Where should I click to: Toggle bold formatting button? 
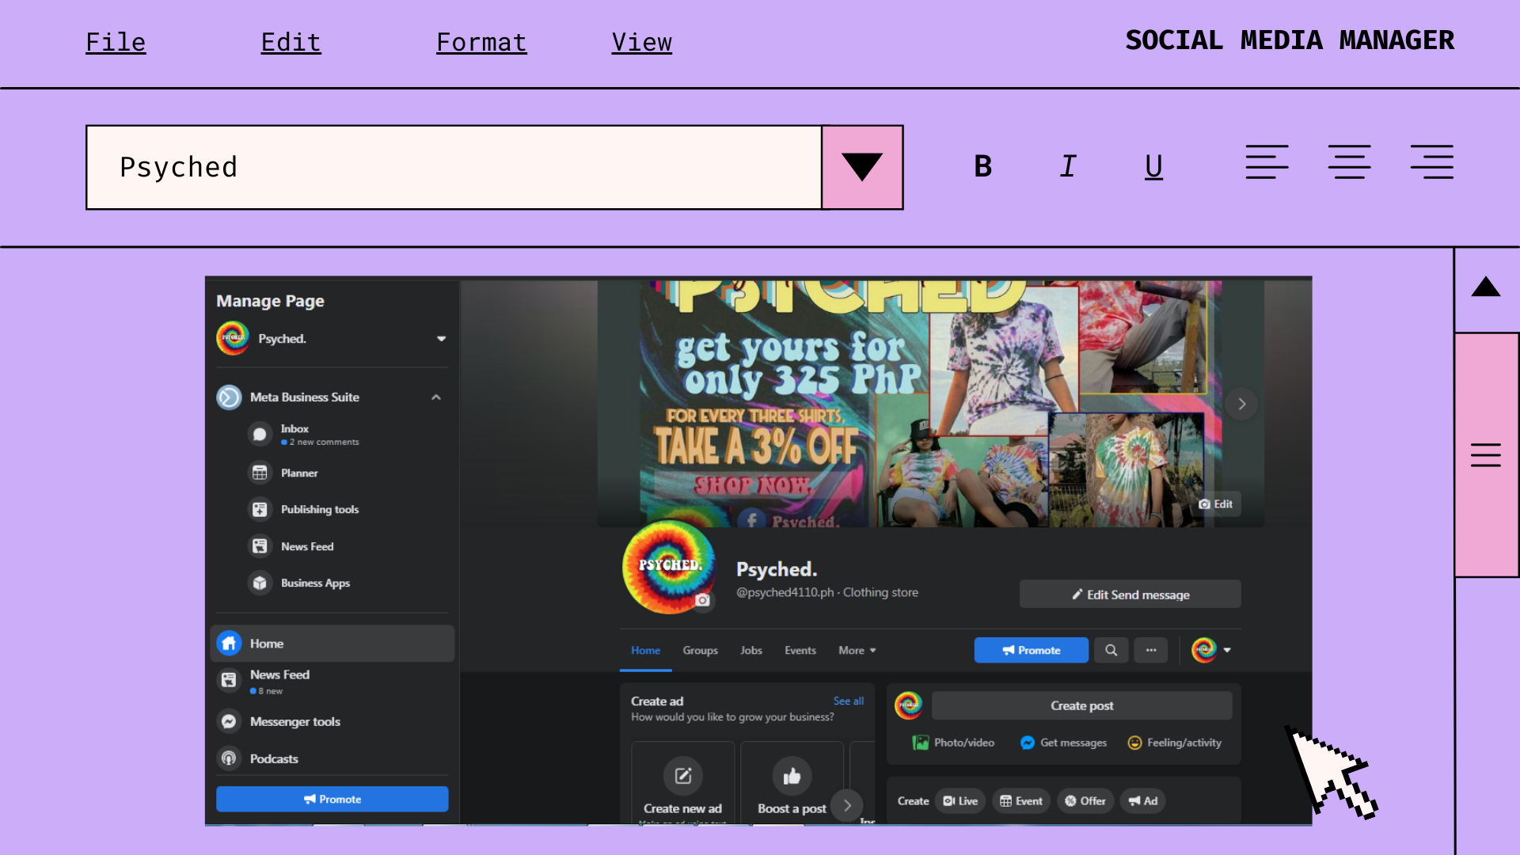(x=982, y=166)
